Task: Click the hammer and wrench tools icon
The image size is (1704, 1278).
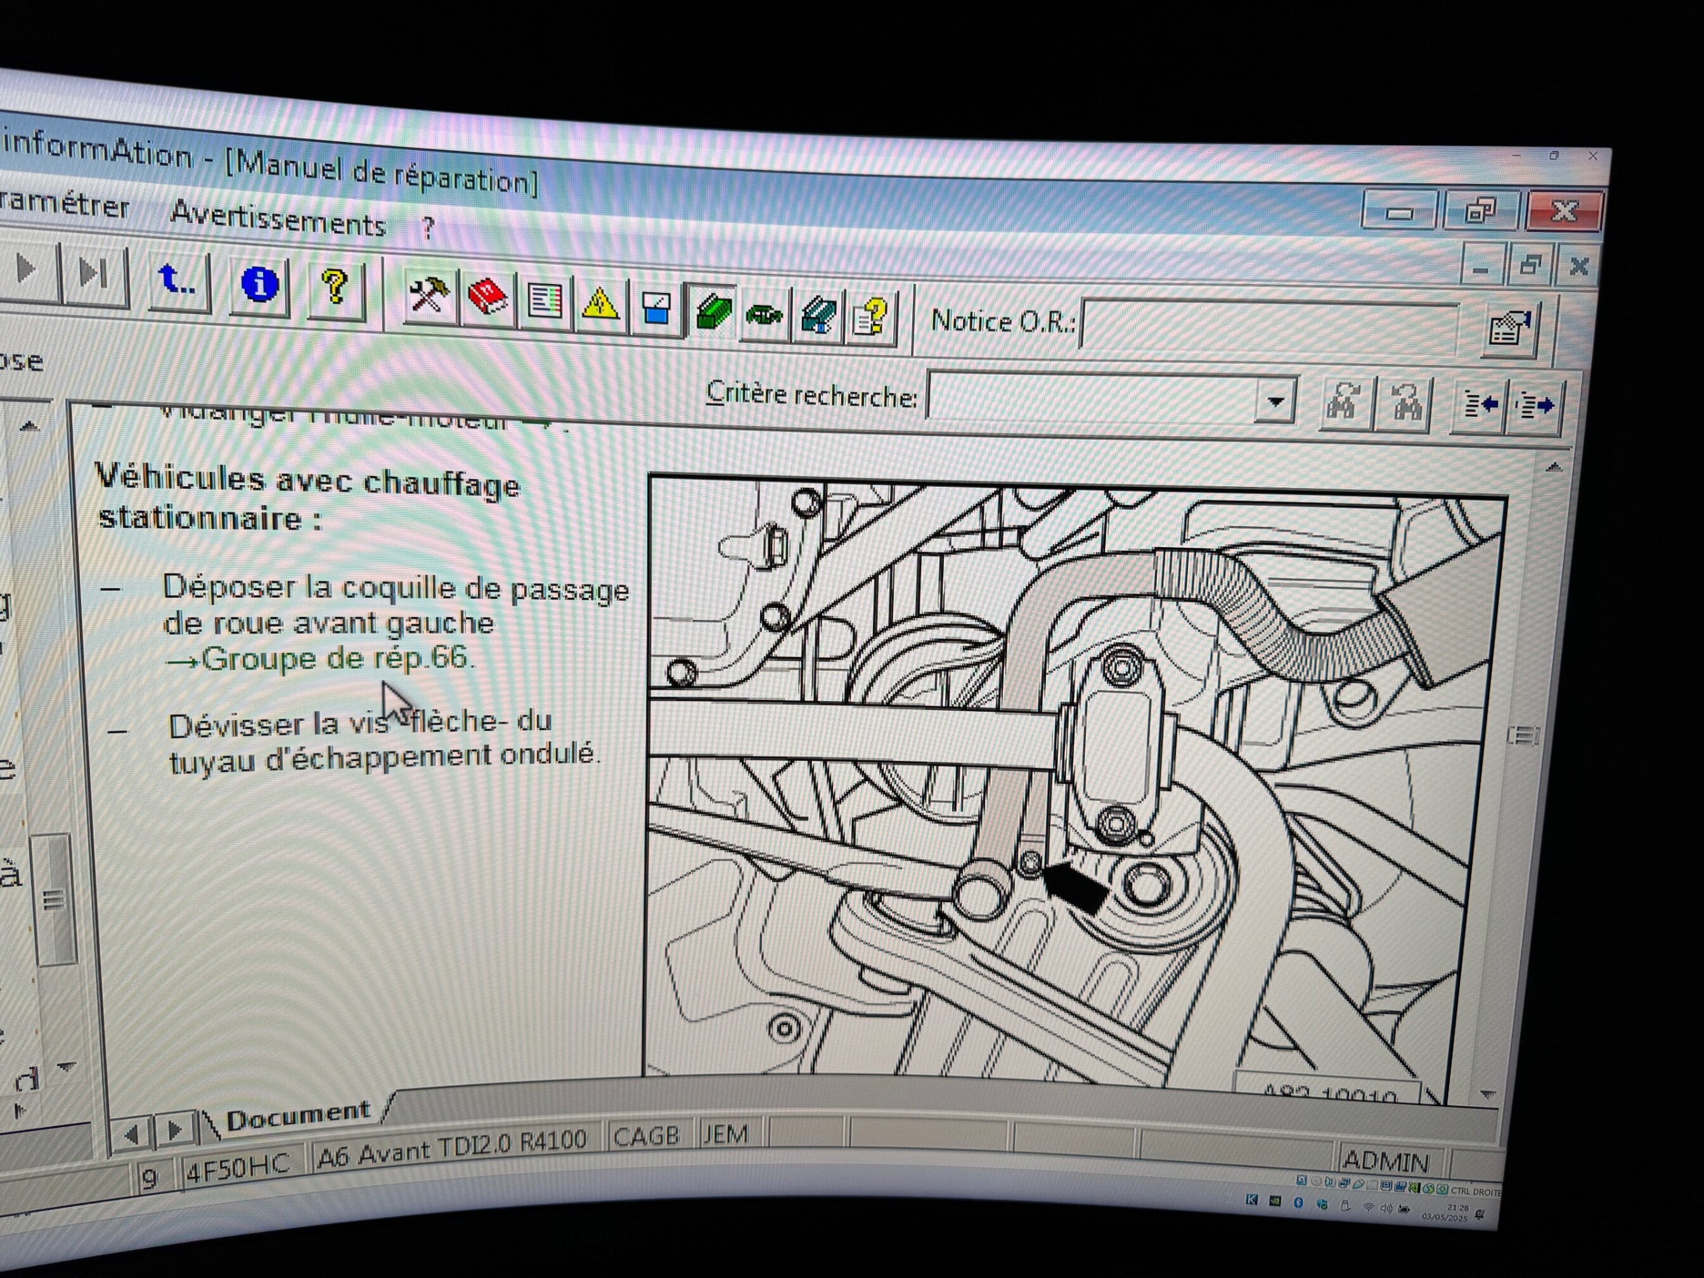Action: 429,295
